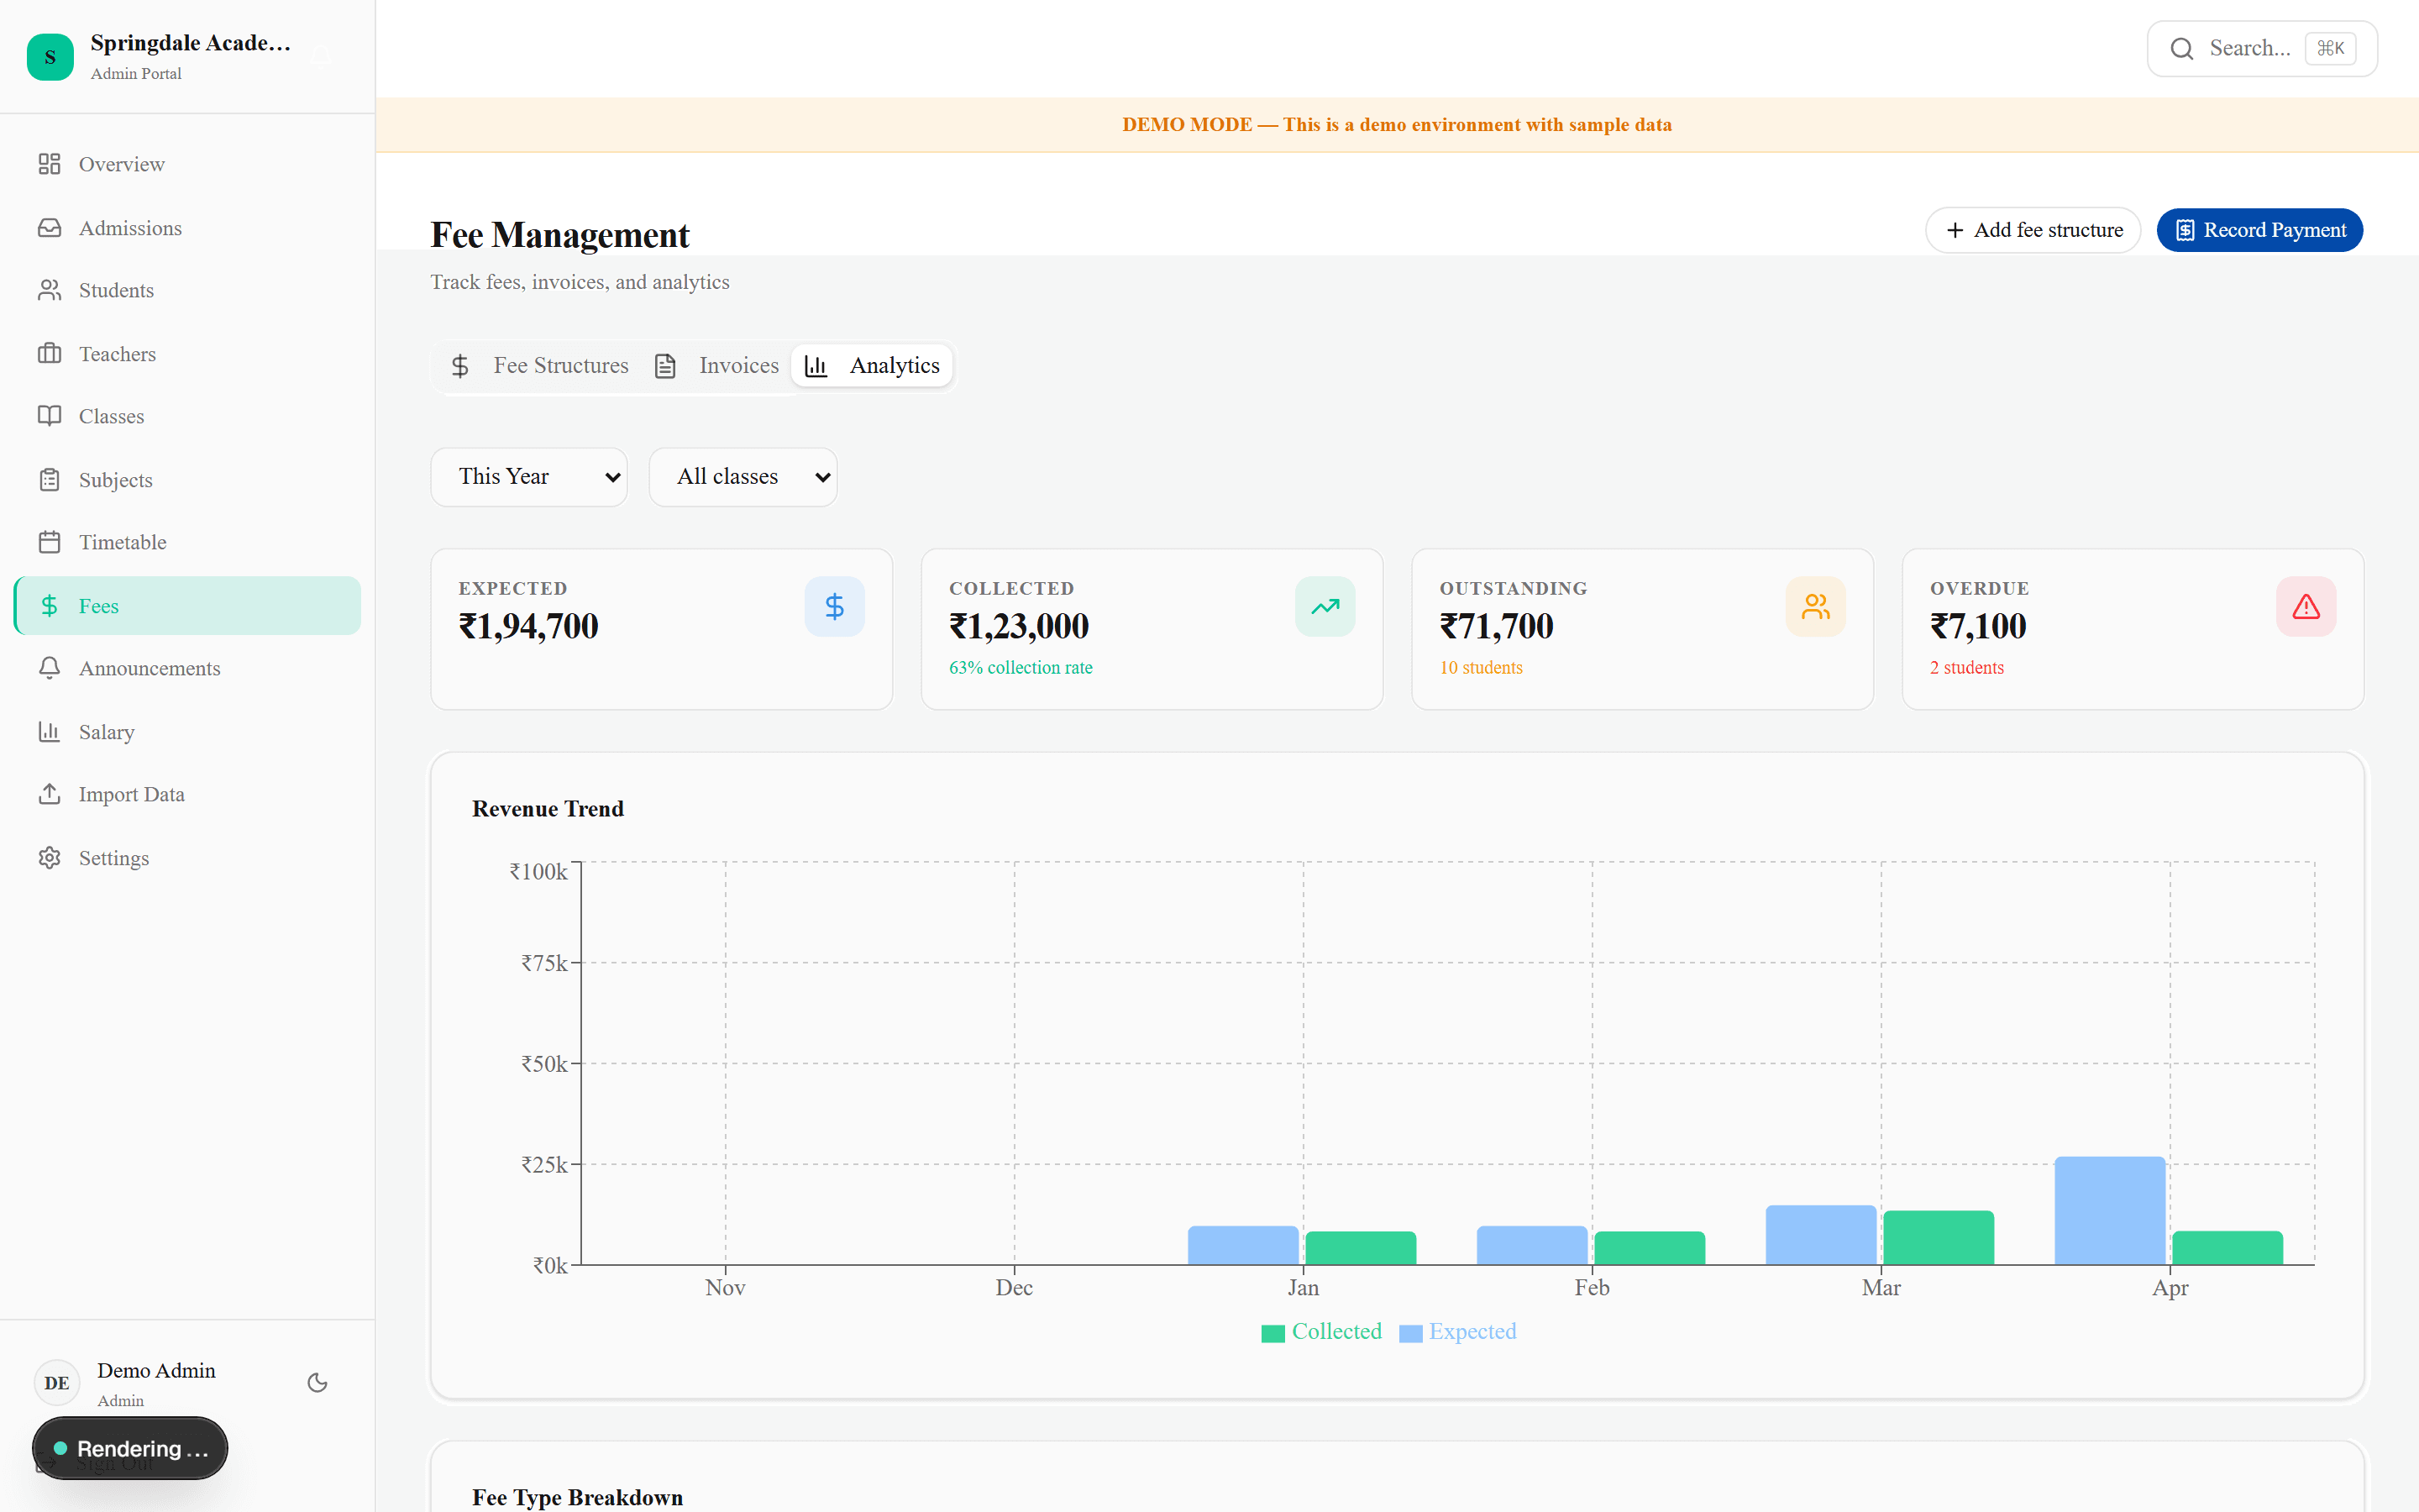Open Announcements via the bell icon
This screenshot has width=2419, height=1512.
[50, 668]
